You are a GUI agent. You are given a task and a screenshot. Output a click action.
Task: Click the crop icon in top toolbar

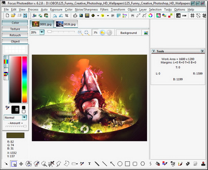[x=67, y=16]
